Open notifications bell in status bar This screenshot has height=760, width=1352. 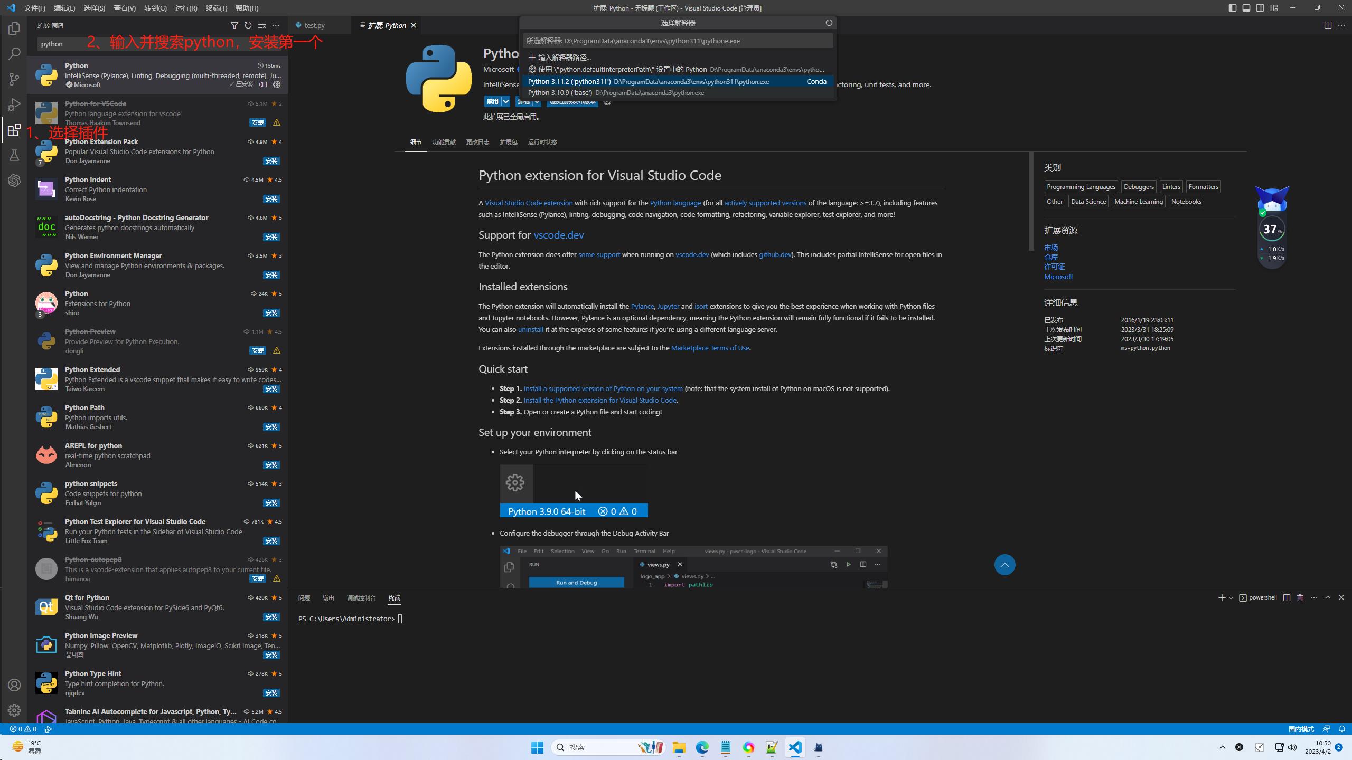click(1342, 729)
